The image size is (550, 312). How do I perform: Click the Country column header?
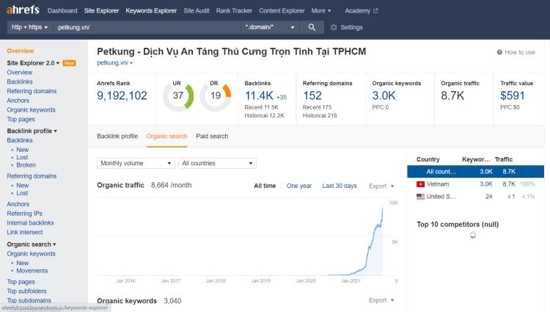tap(428, 159)
